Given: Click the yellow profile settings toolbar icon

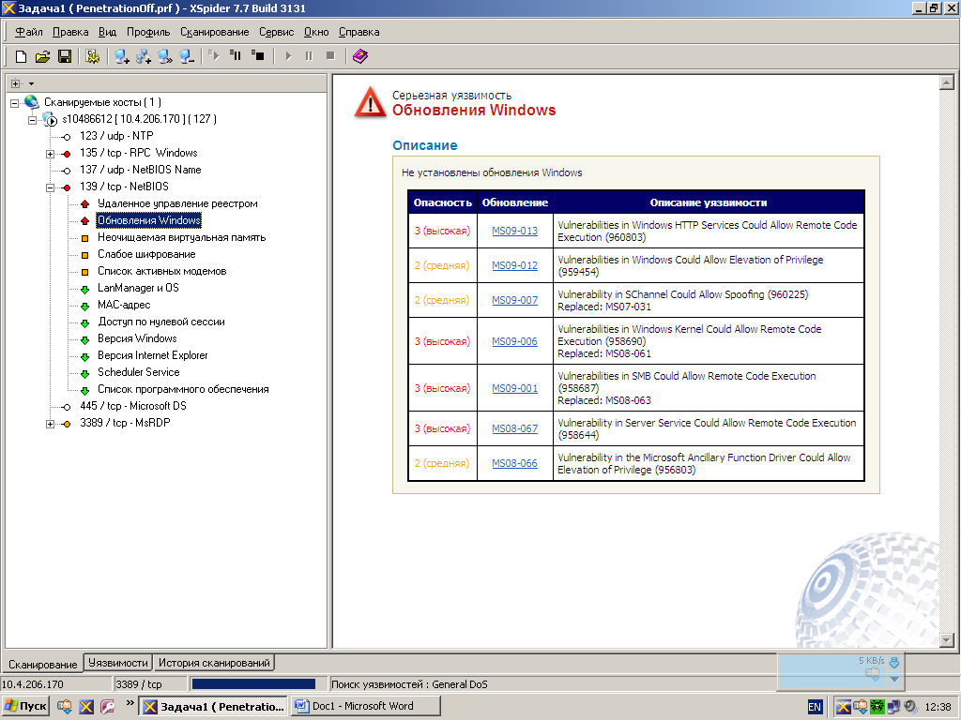Looking at the screenshot, I should pos(92,56).
